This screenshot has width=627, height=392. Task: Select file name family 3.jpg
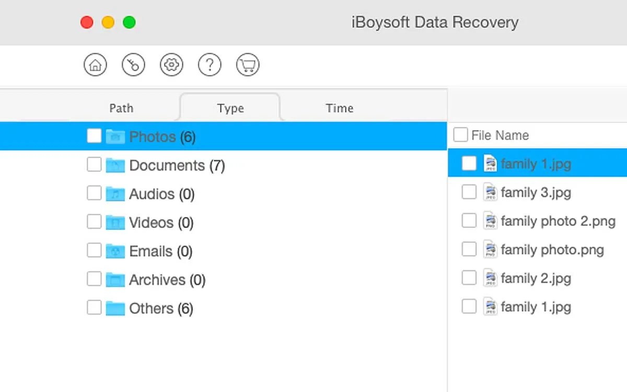point(536,193)
